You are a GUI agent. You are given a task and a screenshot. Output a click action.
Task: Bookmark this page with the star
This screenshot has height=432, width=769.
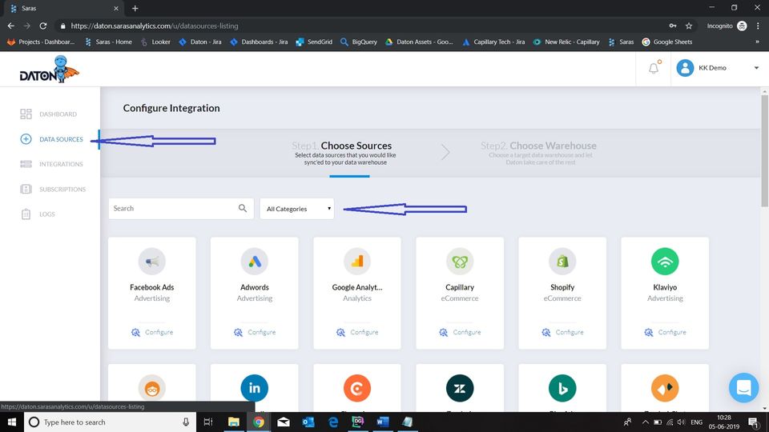689,26
